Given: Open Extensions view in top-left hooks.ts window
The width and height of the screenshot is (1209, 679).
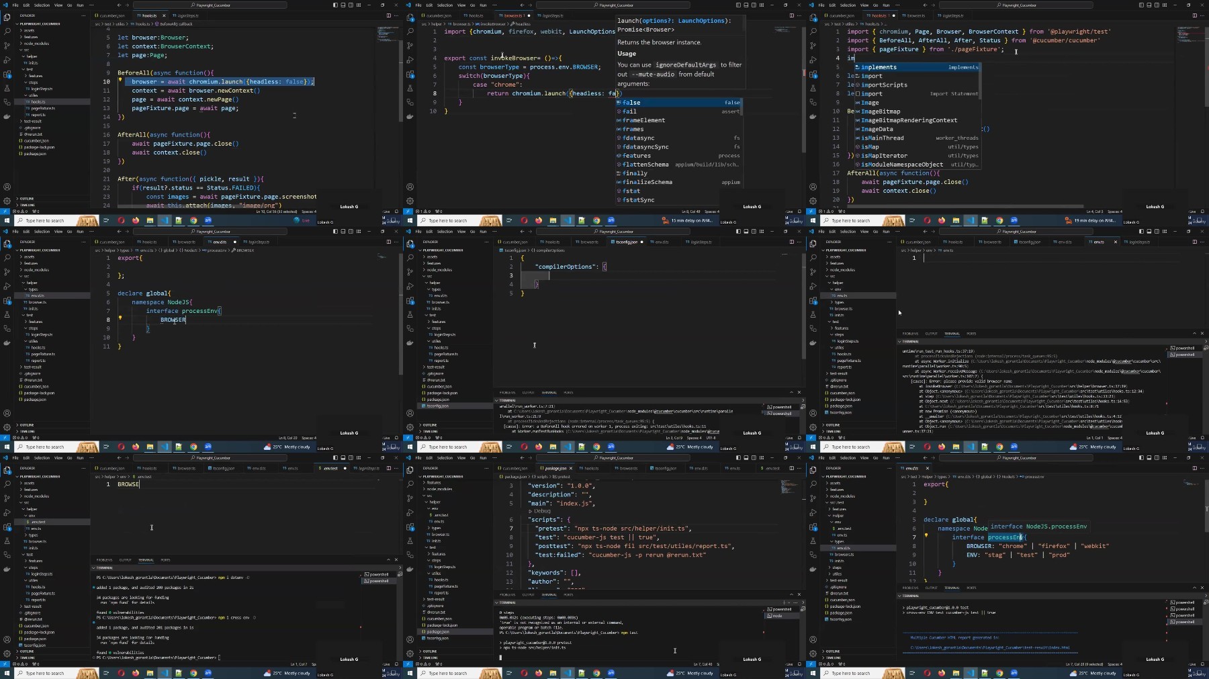Looking at the screenshot, I should click(7, 74).
